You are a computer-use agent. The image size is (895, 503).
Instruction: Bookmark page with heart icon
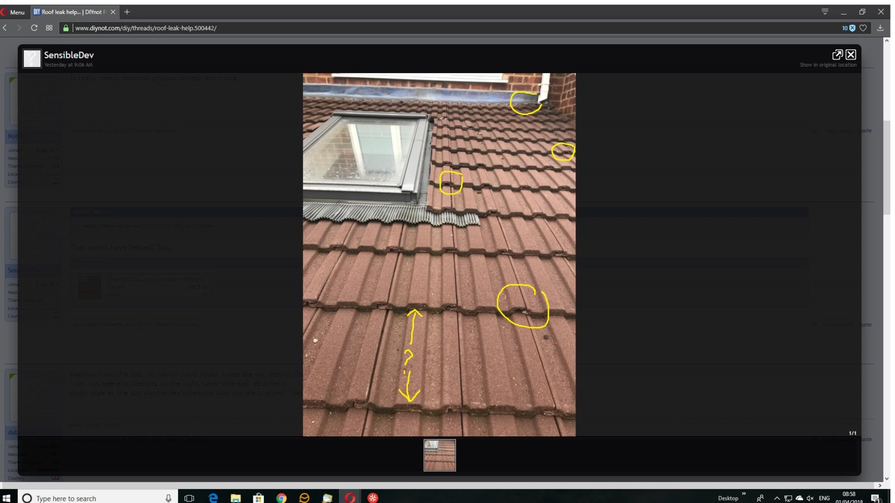[863, 28]
